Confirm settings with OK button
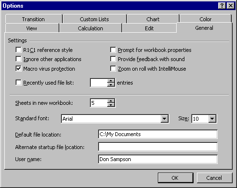Screen dimensions: 237x188 [x=175, y=178]
